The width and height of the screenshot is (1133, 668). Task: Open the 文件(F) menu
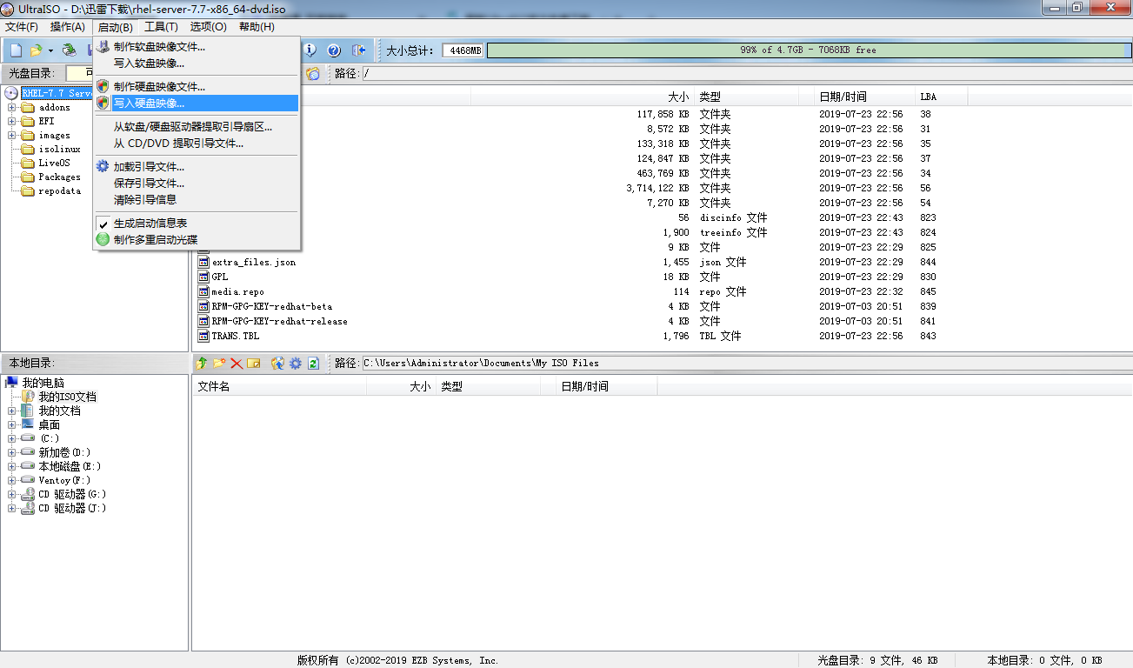pyautogui.click(x=22, y=27)
